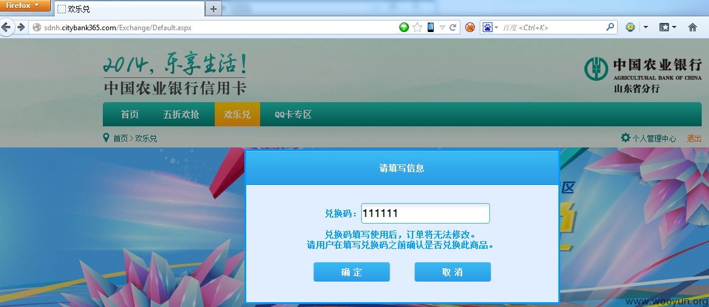709x307 pixels.
Task: Click the site identity globe icon
Action: click(x=37, y=28)
